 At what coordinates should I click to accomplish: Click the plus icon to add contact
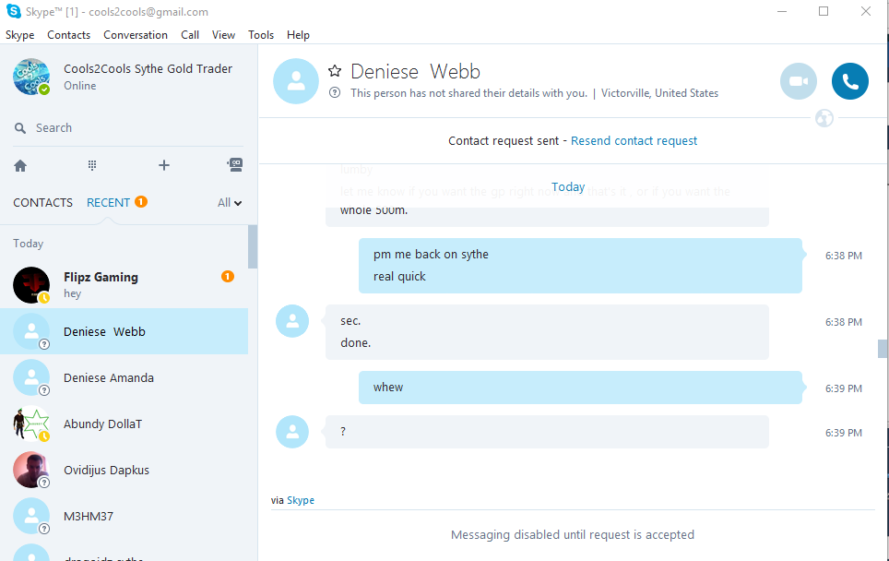click(x=164, y=165)
